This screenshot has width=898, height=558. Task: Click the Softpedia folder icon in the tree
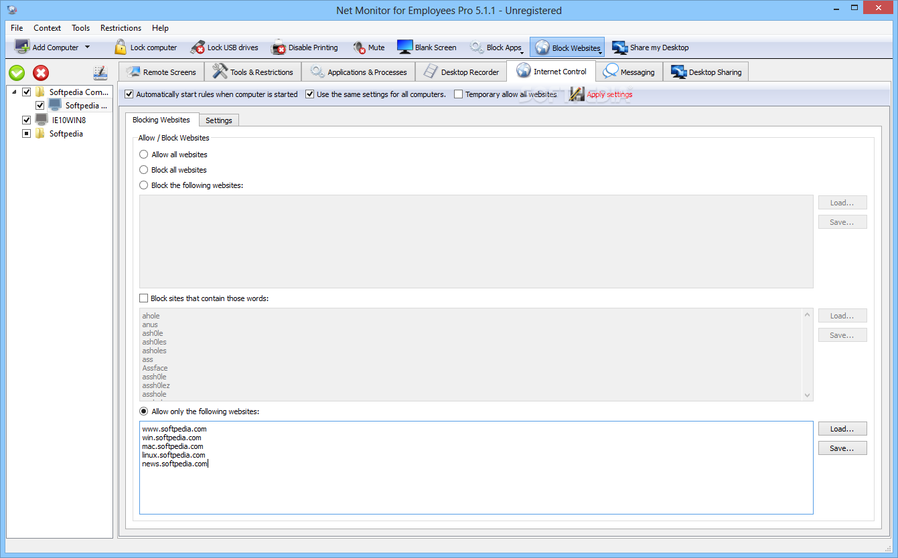click(40, 133)
